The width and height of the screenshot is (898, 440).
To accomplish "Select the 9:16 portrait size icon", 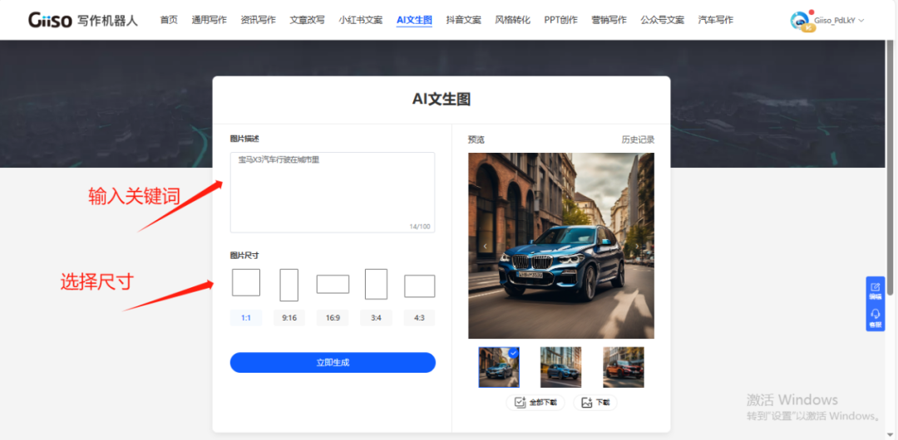I will click(x=289, y=284).
